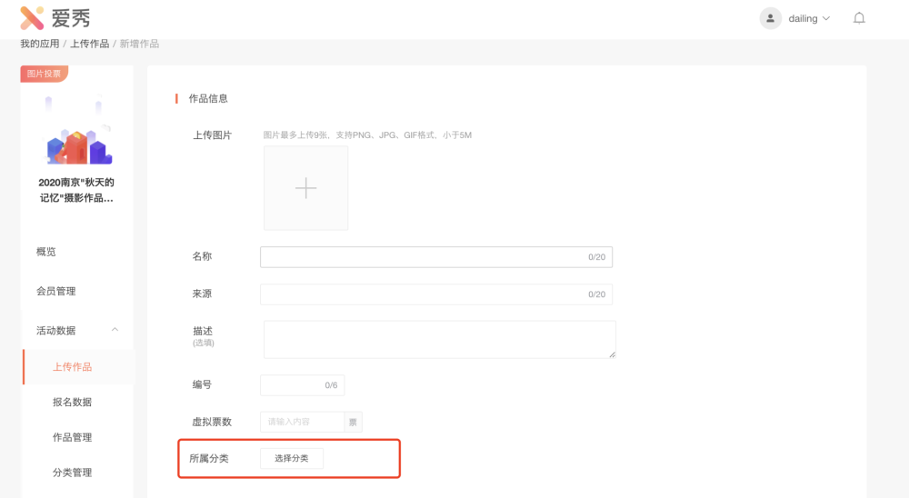
Task: Click the 编号 input field
Action: (291, 385)
